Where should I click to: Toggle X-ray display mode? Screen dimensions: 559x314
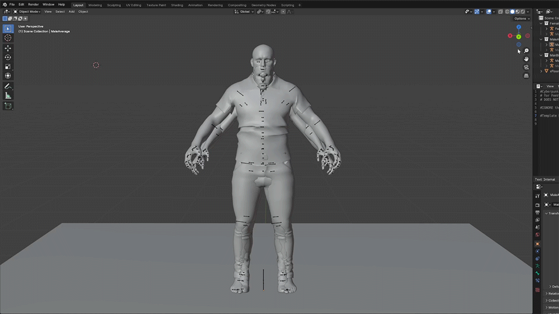pos(500,12)
